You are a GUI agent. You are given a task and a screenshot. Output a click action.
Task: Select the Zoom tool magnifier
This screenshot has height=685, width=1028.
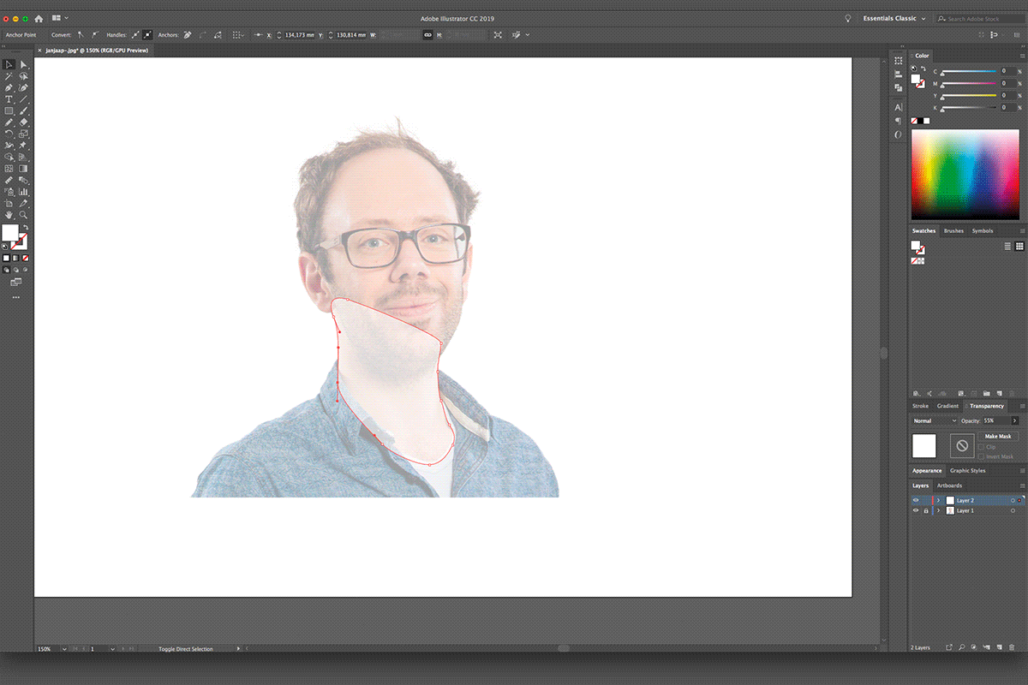click(23, 215)
